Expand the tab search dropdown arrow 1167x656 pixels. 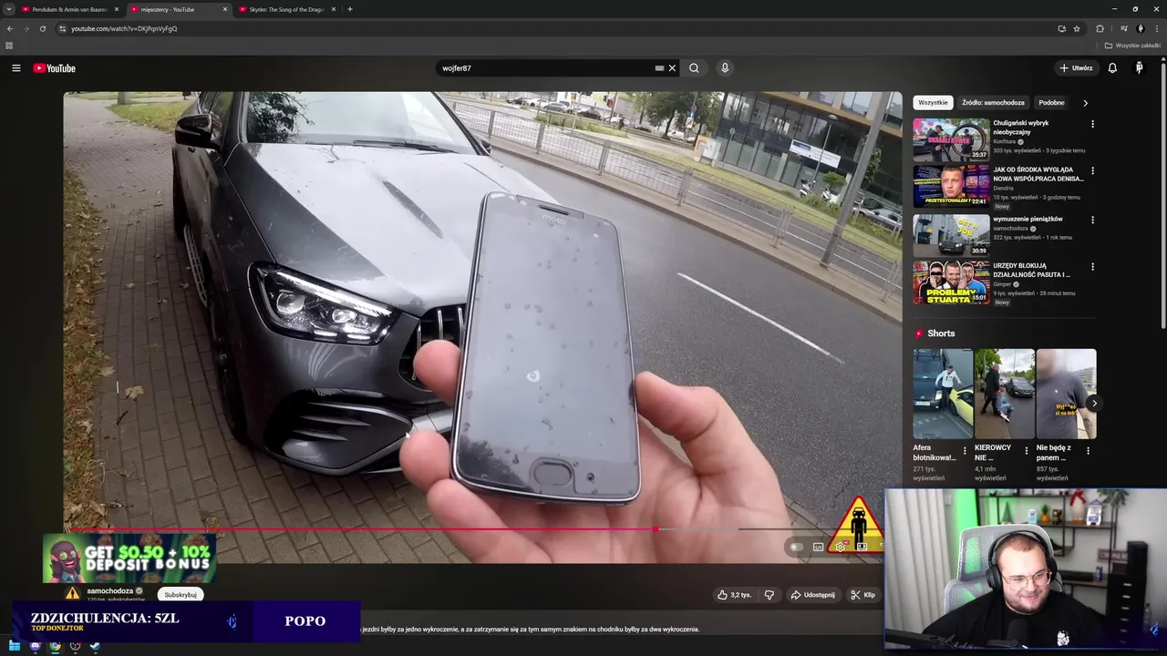9,9
